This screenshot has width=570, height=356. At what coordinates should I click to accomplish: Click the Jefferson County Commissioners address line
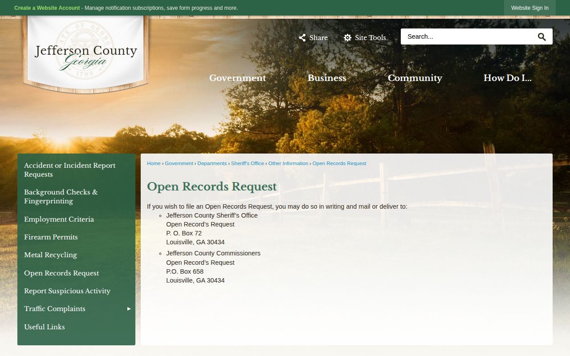(x=213, y=253)
